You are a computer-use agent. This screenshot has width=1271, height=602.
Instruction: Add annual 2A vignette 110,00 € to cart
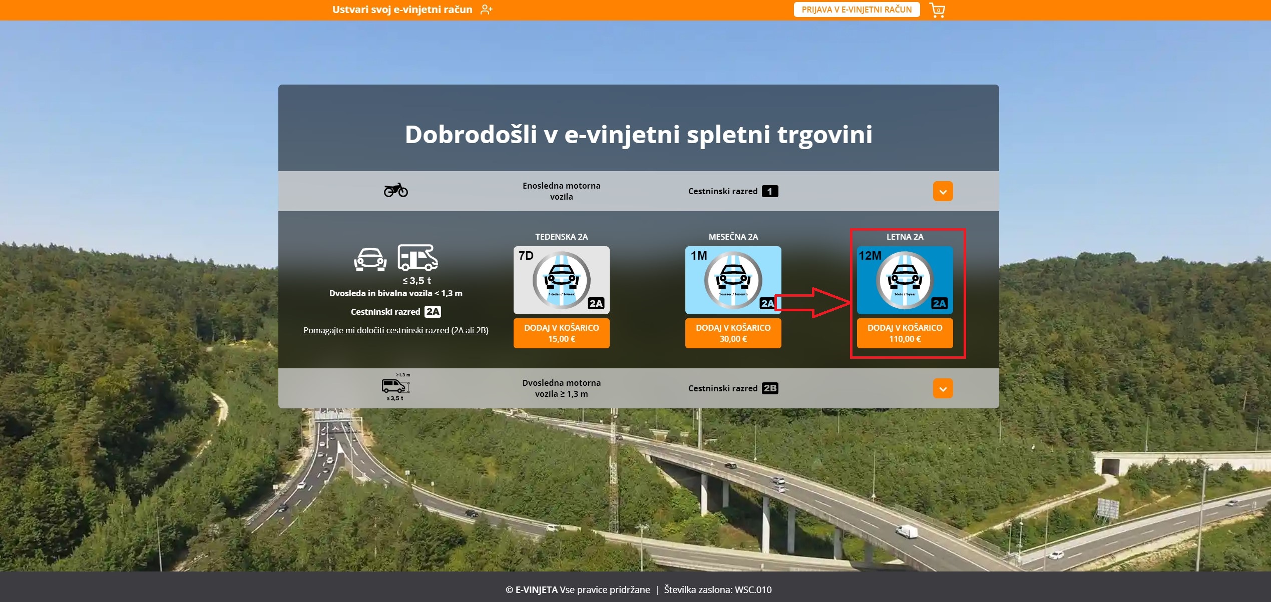tap(905, 333)
